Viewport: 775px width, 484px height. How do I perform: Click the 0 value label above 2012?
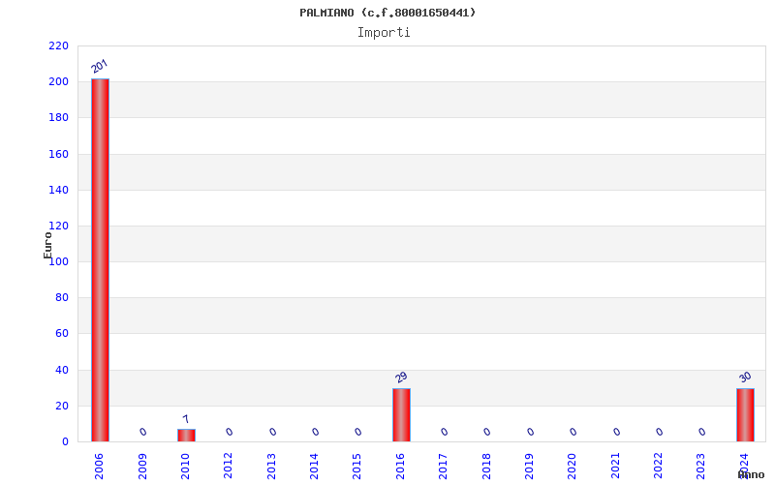230,432
